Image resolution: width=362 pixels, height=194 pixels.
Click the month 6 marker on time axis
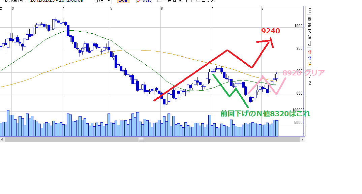click(161, 8)
